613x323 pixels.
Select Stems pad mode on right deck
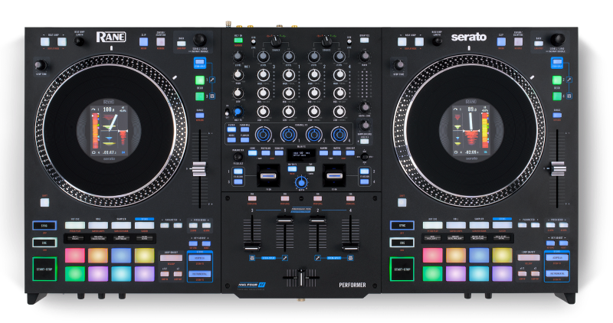click(502, 225)
